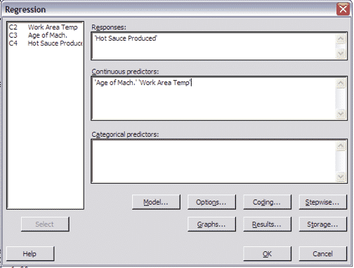Open the Stepwise... dialog
The width and height of the screenshot is (354, 268).
pos(322,202)
